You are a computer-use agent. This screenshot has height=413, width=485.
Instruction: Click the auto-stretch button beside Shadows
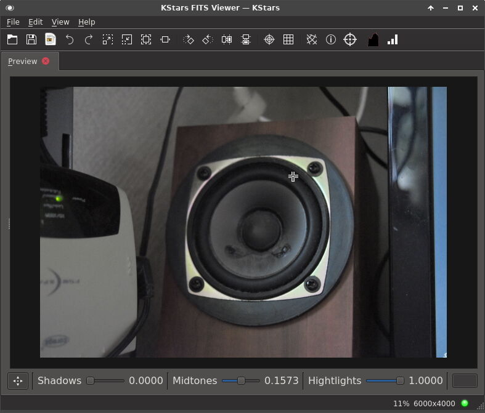pos(18,381)
